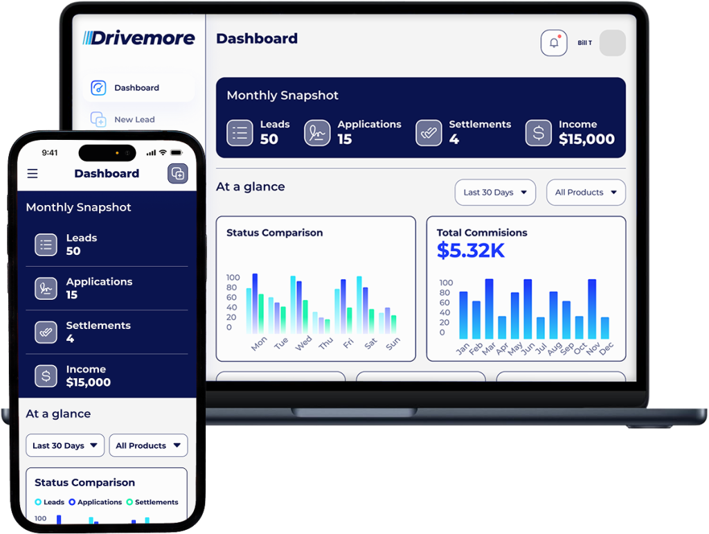Open the All Products dropdown on phone

(148, 445)
